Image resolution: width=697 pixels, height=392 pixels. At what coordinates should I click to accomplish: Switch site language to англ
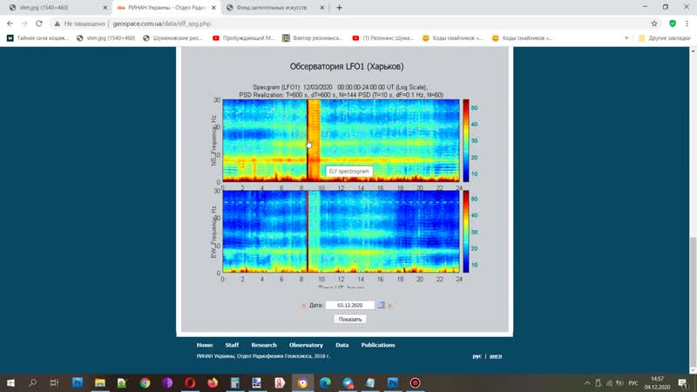496,356
